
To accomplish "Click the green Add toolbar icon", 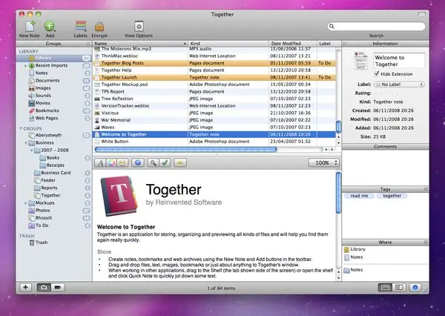I will coord(50,26).
